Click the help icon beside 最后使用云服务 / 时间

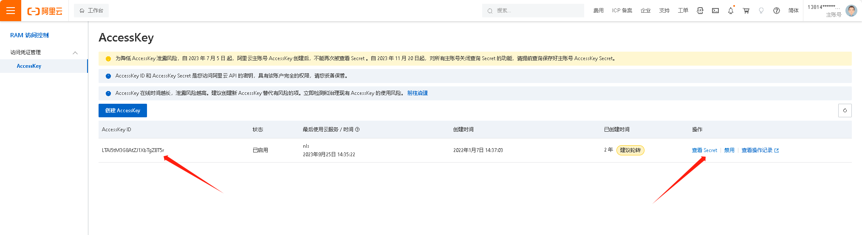pyautogui.click(x=357, y=130)
